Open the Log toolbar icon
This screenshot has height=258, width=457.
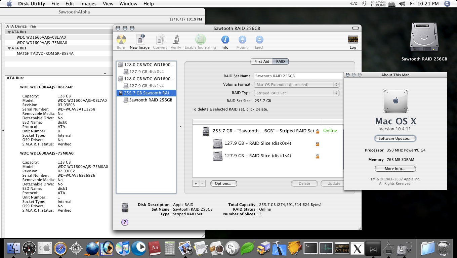pos(353,39)
